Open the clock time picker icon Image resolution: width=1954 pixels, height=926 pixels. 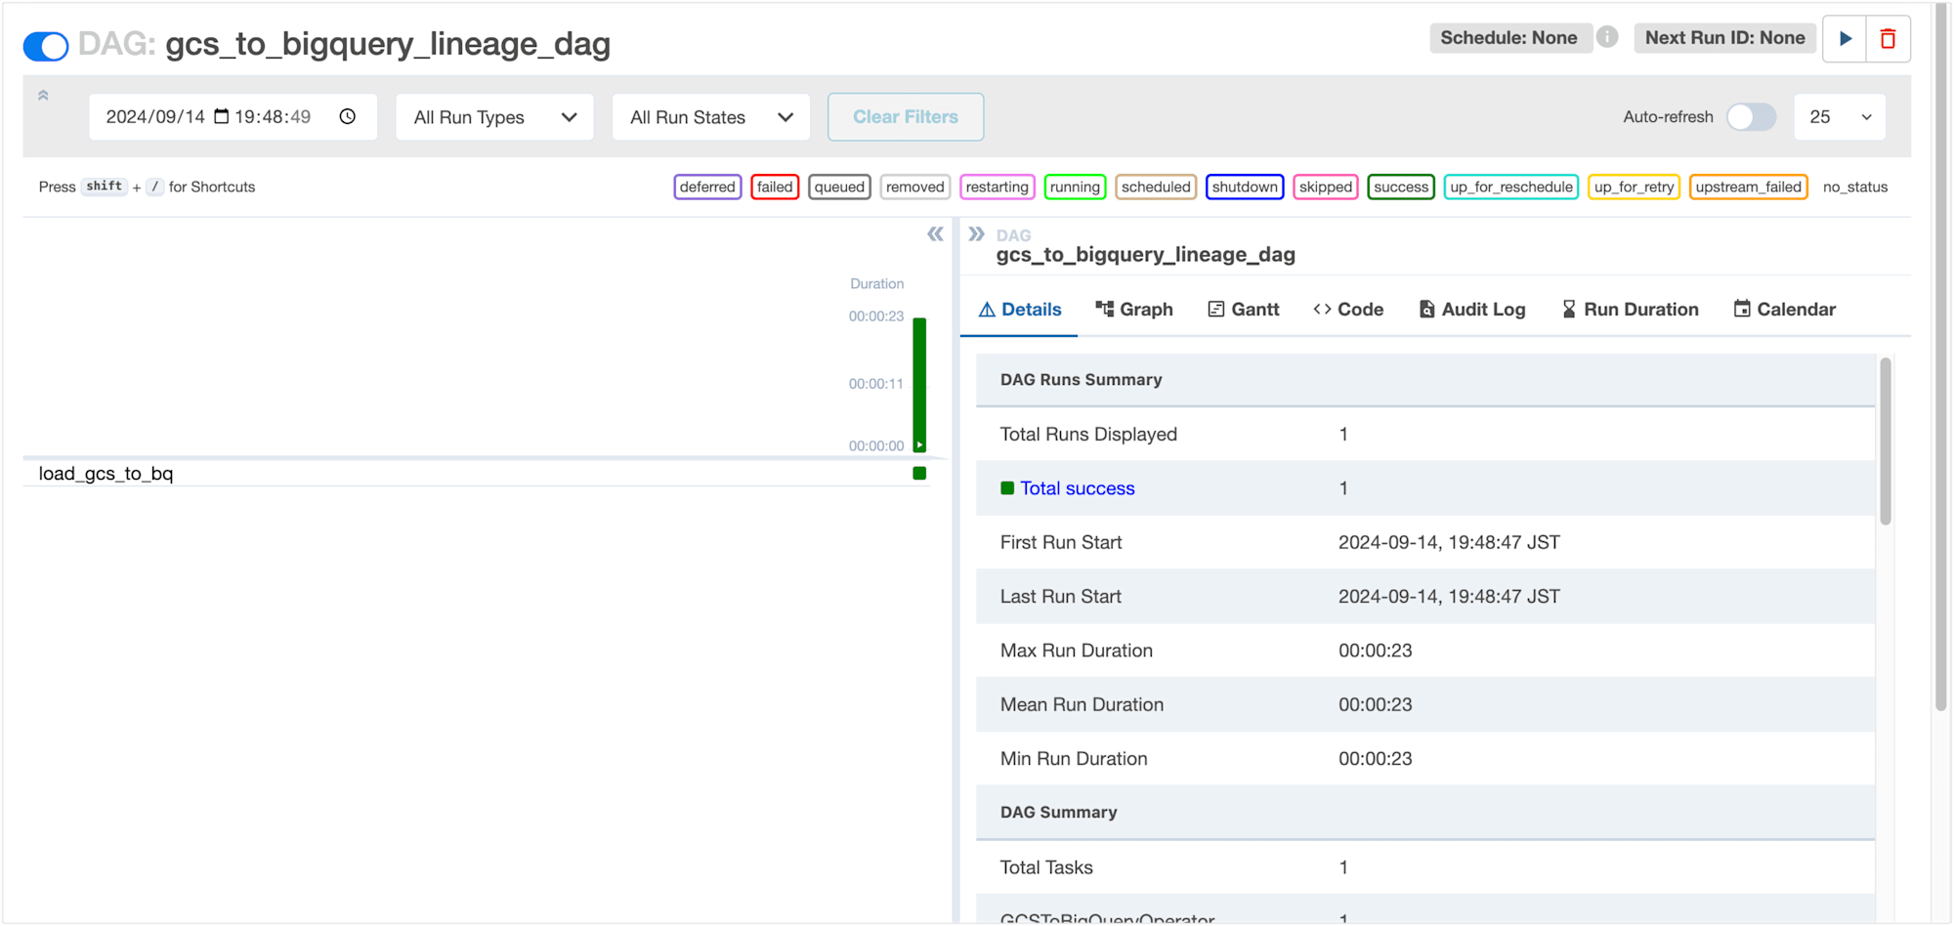point(348,116)
